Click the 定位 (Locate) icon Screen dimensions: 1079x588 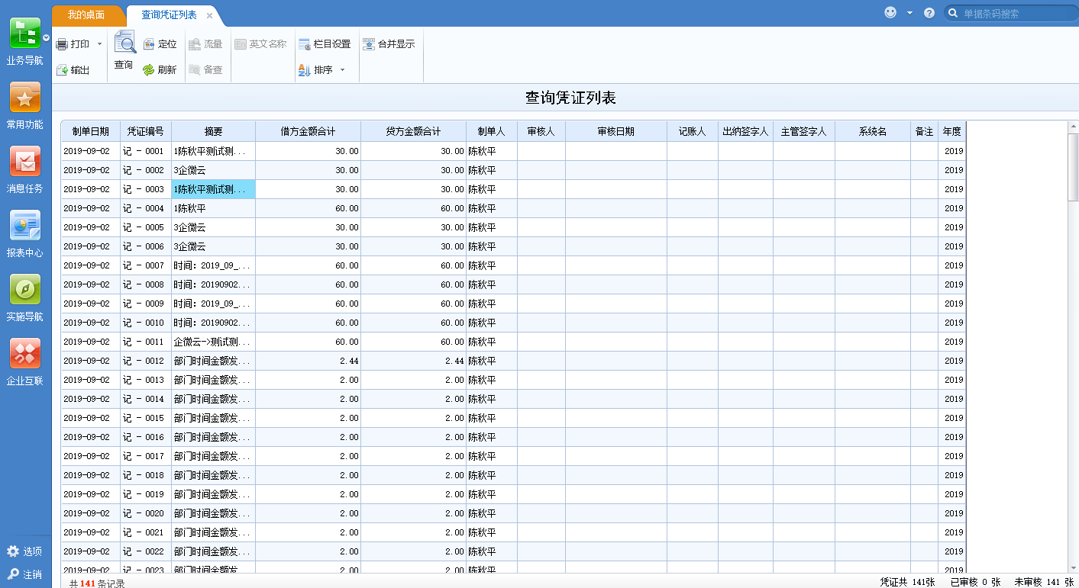click(x=160, y=43)
